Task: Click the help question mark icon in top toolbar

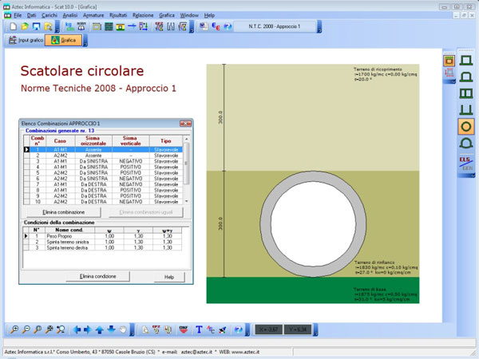Action: click(x=228, y=27)
